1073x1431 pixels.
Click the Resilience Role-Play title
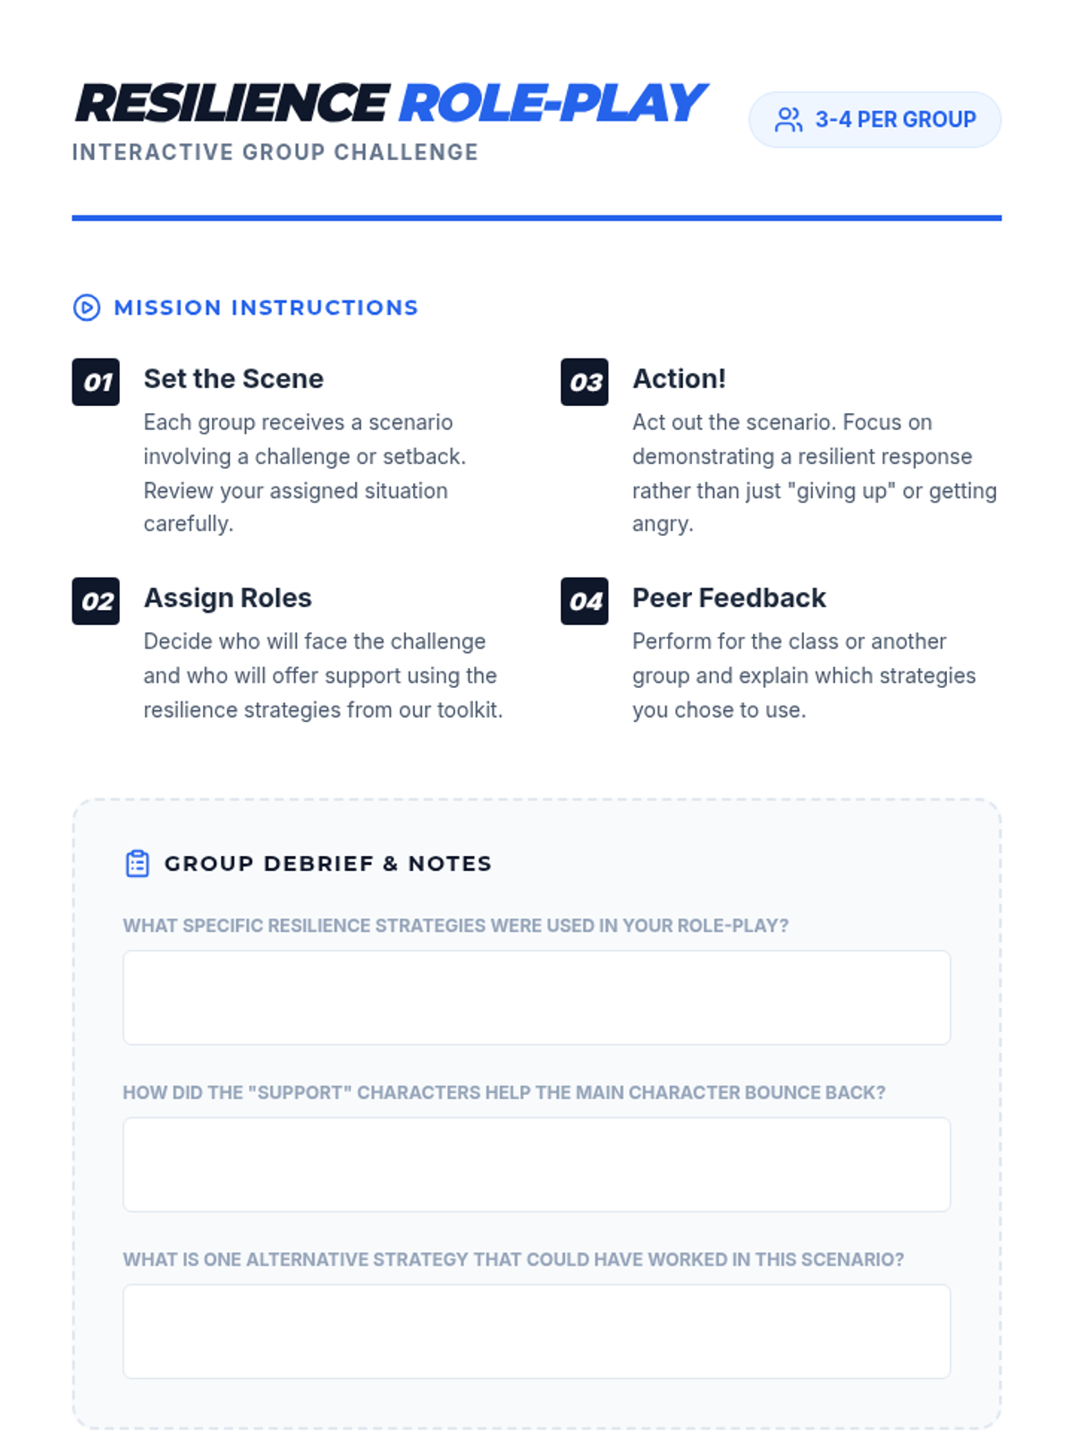coord(392,103)
